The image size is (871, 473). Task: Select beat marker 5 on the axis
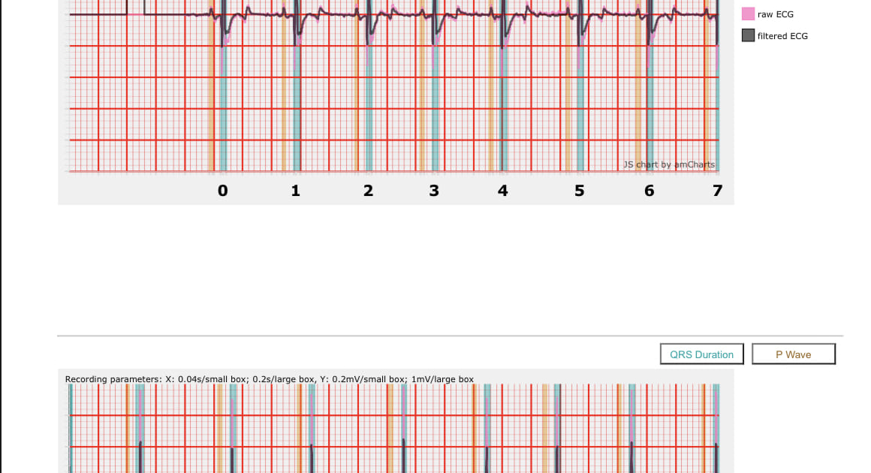pos(579,191)
